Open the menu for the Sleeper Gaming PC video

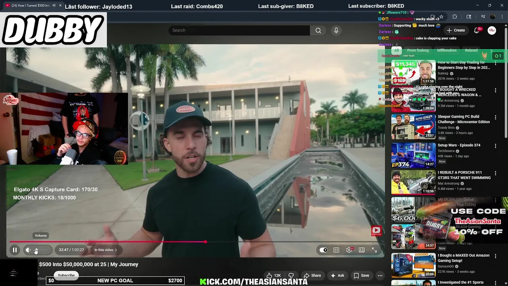pyautogui.click(x=495, y=118)
